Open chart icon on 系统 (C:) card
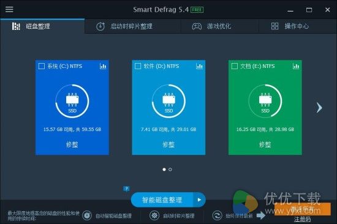 [103, 66]
